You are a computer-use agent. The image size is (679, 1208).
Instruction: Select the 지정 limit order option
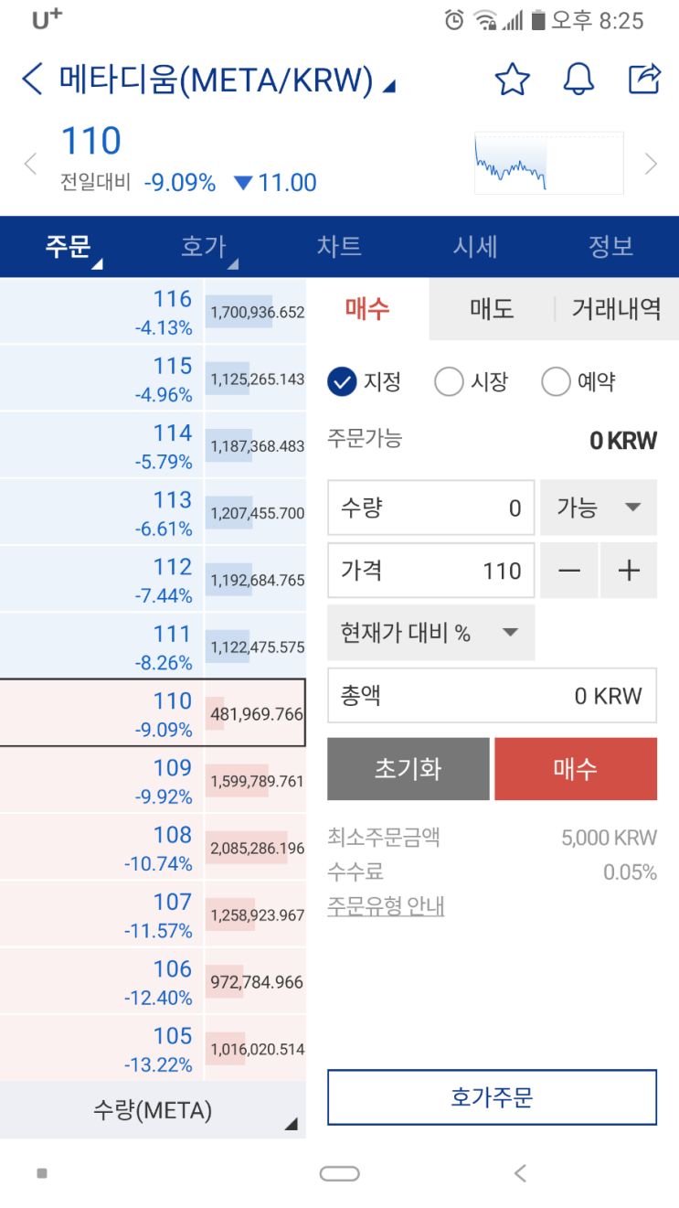pos(365,381)
